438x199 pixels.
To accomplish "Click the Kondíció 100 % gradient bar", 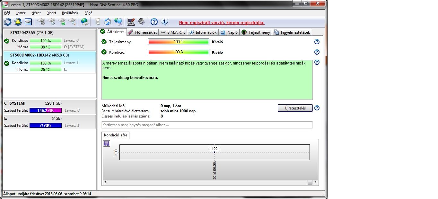I will [x=179, y=52].
